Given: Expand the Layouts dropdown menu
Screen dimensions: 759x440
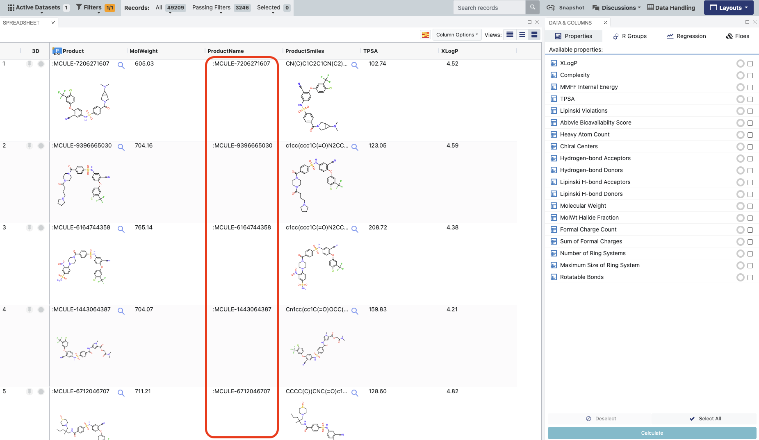Looking at the screenshot, I should (x=729, y=8).
